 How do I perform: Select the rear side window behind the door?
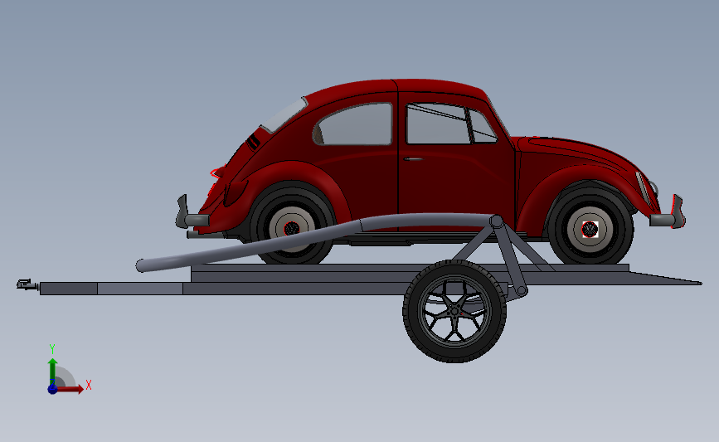[x=354, y=124]
